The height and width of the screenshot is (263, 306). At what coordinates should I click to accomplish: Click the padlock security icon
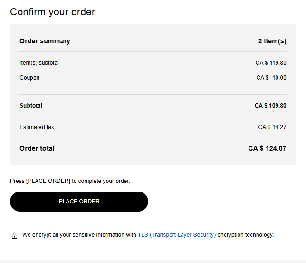(14, 235)
